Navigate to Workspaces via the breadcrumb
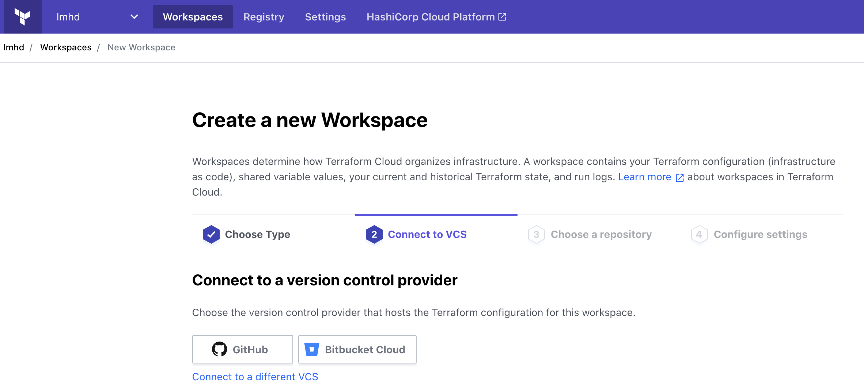This screenshot has height=389, width=864. [66, 47]
